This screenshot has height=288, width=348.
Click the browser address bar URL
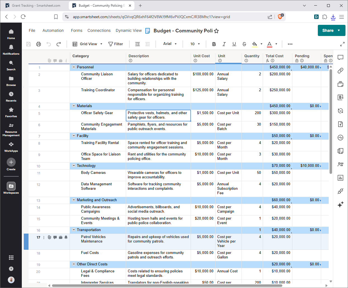(x=151, y=17)
